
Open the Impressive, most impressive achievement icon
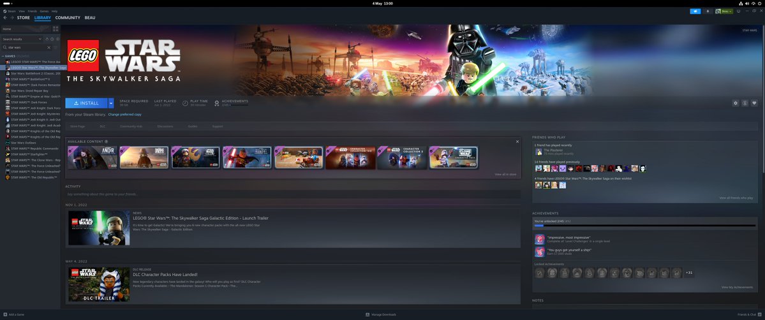tap(539, 239)
